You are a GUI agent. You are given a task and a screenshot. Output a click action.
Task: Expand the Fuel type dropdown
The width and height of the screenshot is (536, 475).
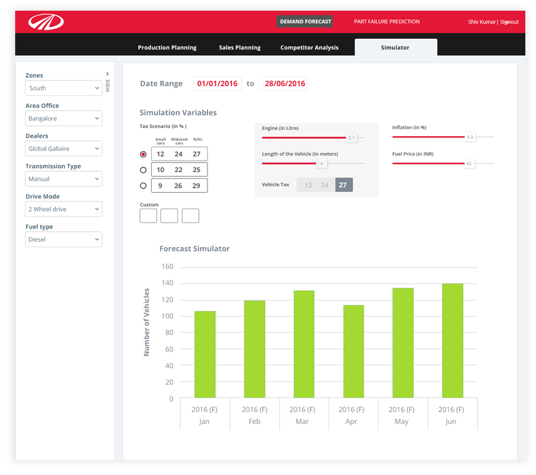[x=63, y=239]
